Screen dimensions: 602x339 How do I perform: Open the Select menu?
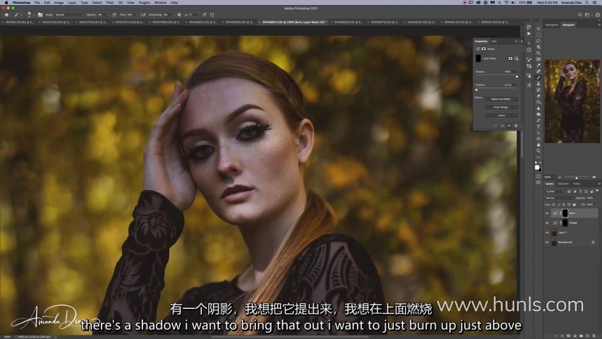(x=97, y=3)
